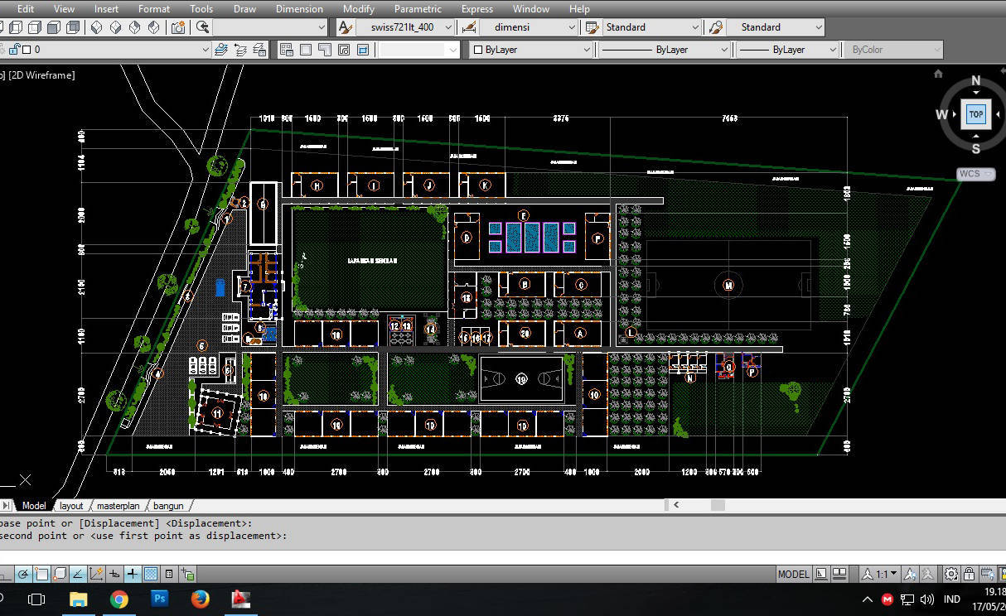
Task: Select the Zoom Previous tool
Action: coord(203,27)
